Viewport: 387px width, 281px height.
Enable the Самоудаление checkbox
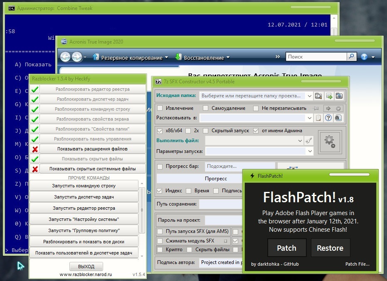click(x=205, y=108)
